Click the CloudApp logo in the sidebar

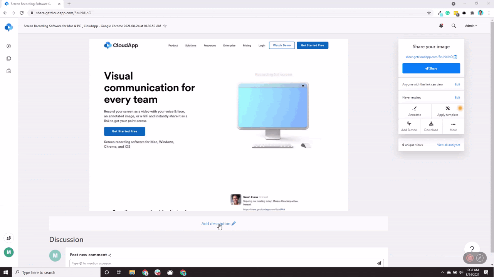tap(8, 27)
